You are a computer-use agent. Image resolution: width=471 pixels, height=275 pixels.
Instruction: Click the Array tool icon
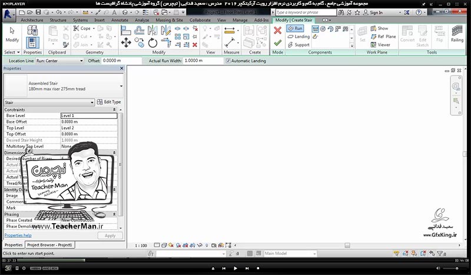click(x=178, y=37)
